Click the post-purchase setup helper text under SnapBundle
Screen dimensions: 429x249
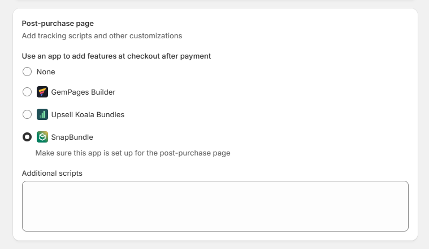pyautogui.click(x=133, y=153)
